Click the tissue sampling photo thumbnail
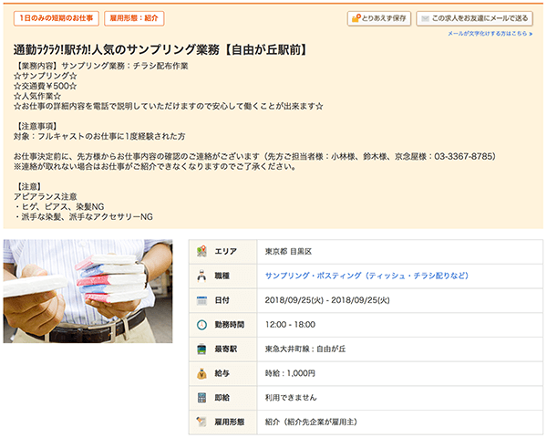547x438 pixels. tap(88, 291)
